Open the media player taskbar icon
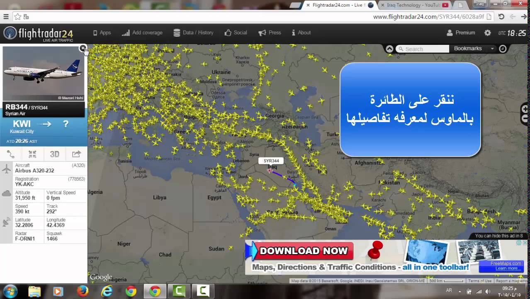Screen dimensions: 530x299 click(x=58, y=291)
